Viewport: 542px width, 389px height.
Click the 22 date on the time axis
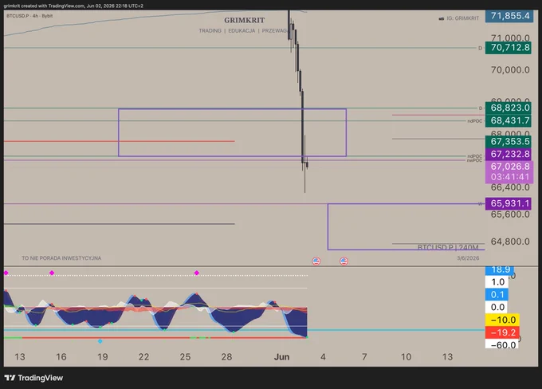click(143, 357)
